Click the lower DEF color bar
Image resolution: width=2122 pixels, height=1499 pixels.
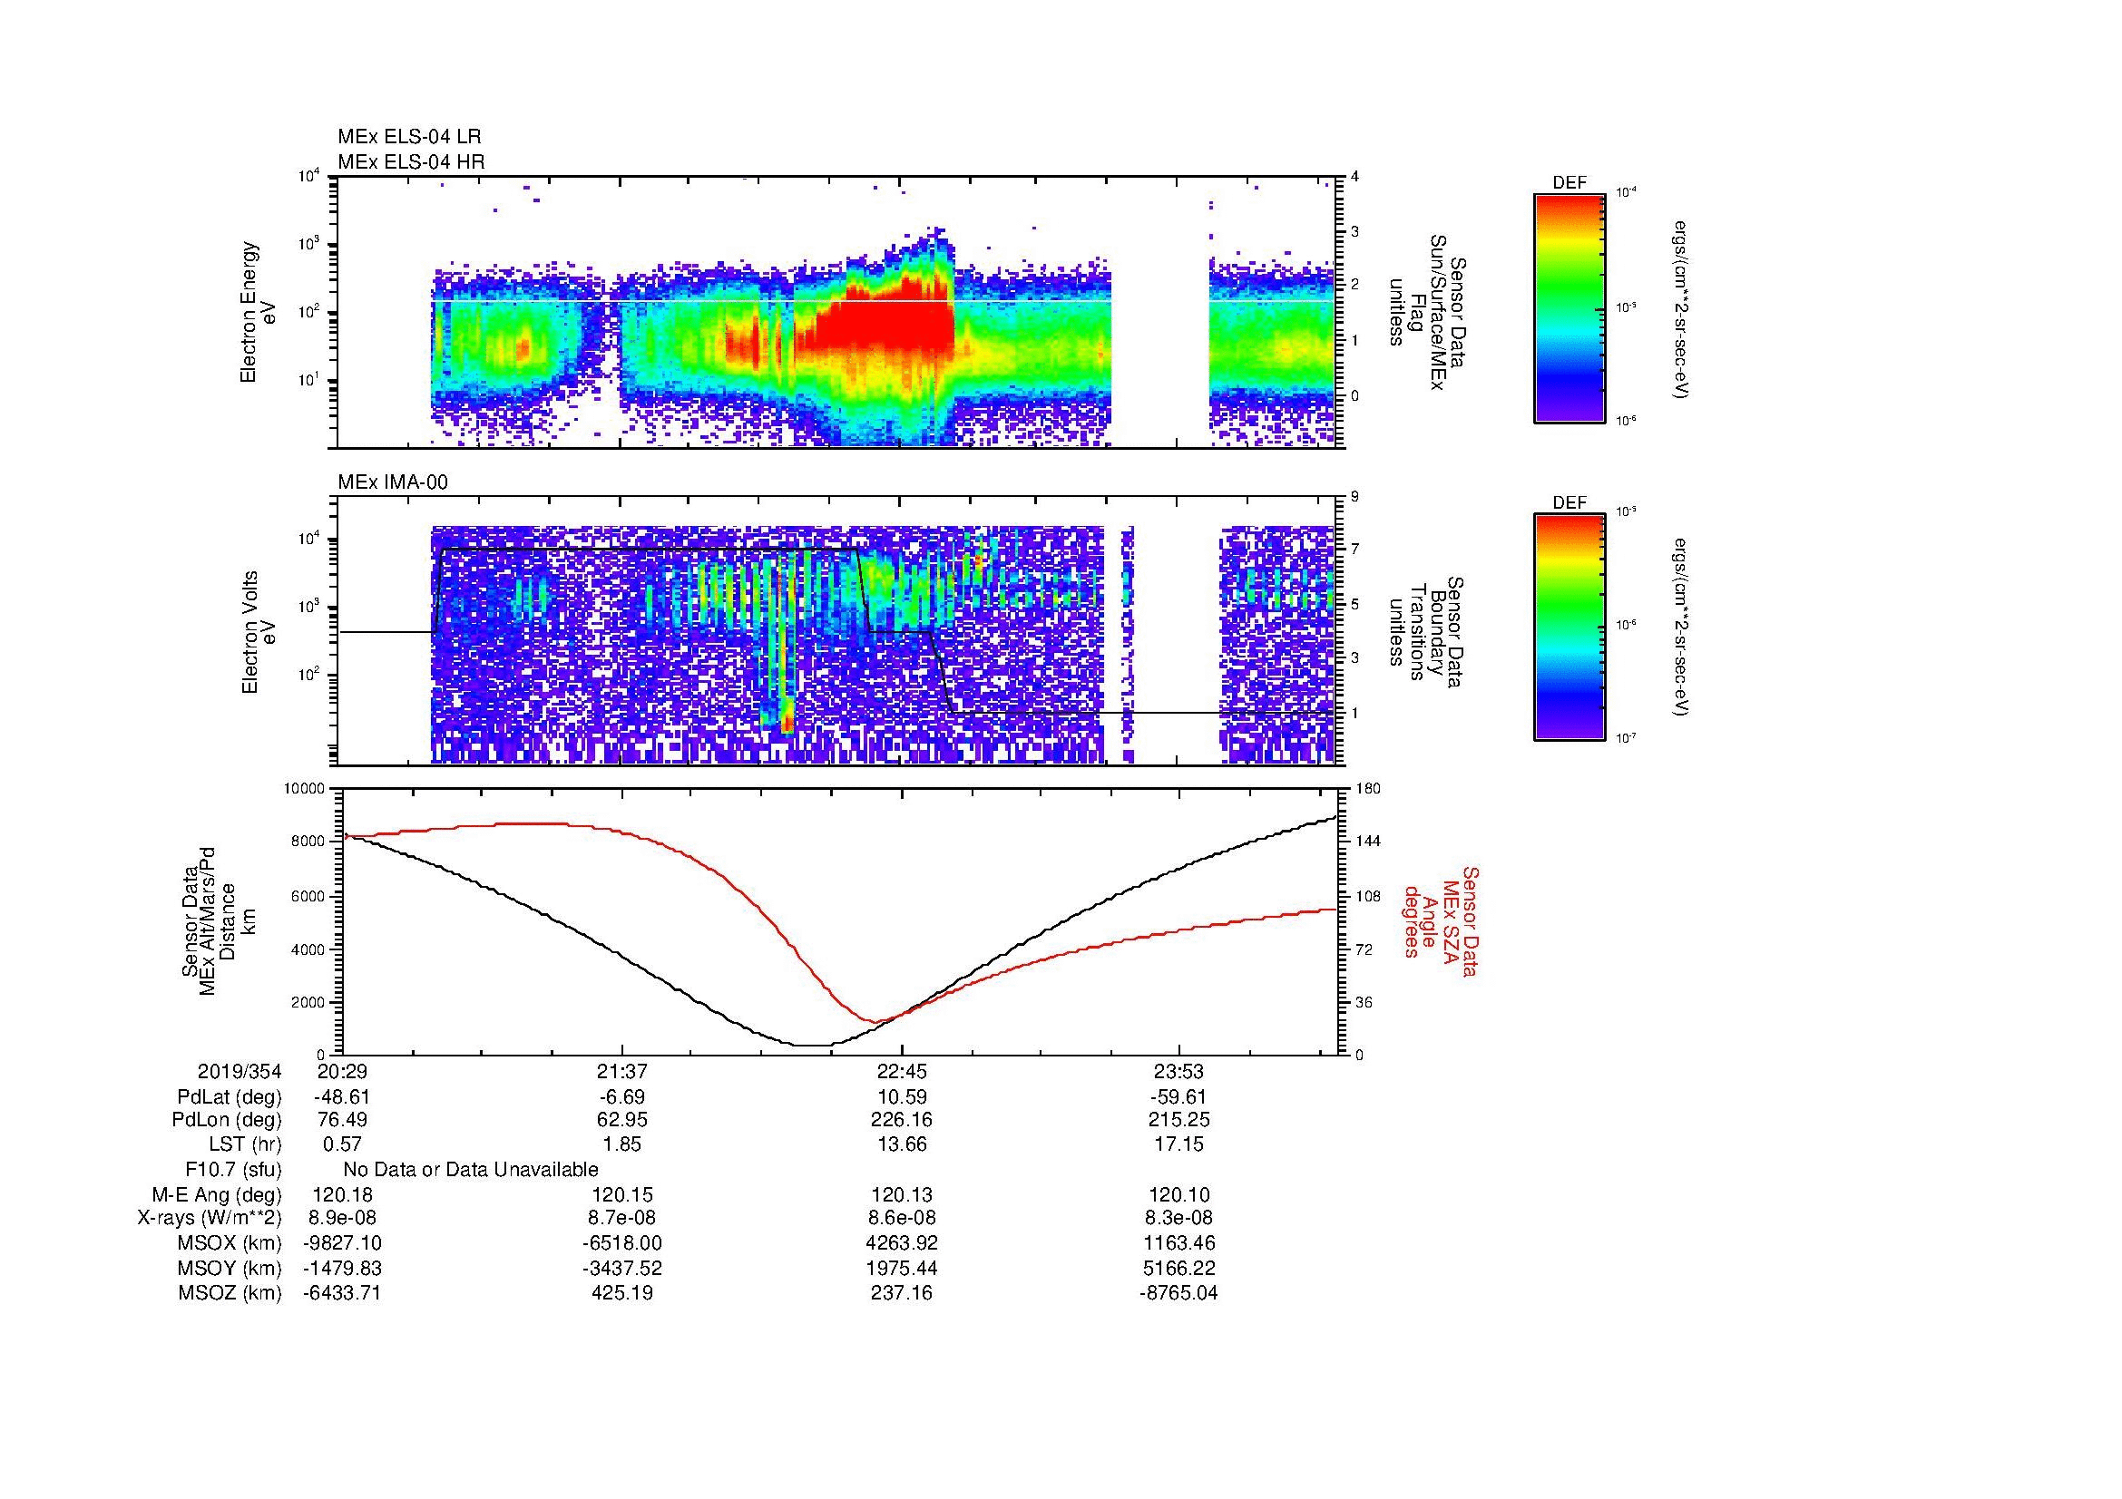coord(1569,628)
